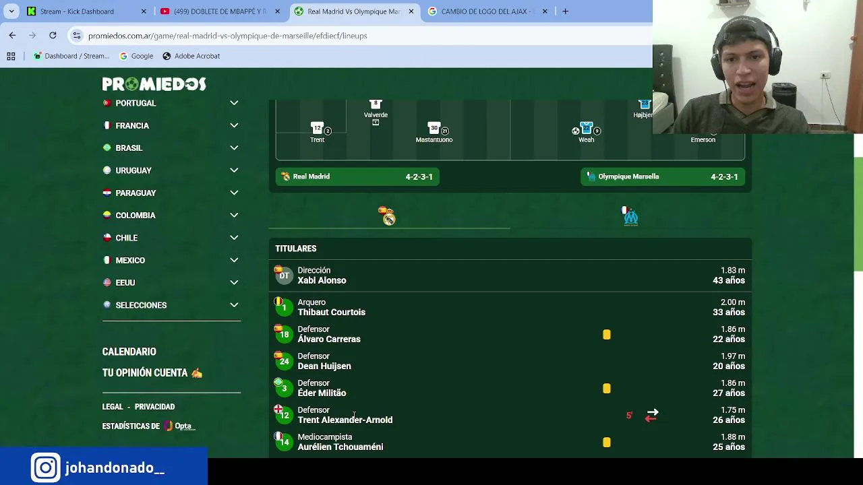Click the Selecciones globe icon
Screen dimensions: 863x485
point(107,305)
